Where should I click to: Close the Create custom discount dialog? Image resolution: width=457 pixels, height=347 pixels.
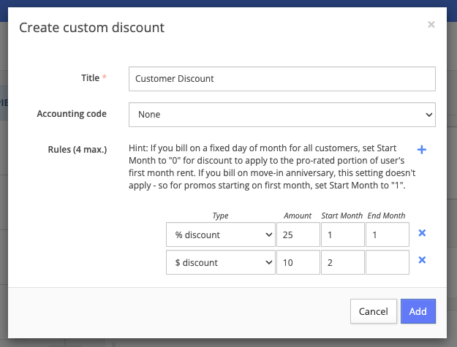point(431,25)
